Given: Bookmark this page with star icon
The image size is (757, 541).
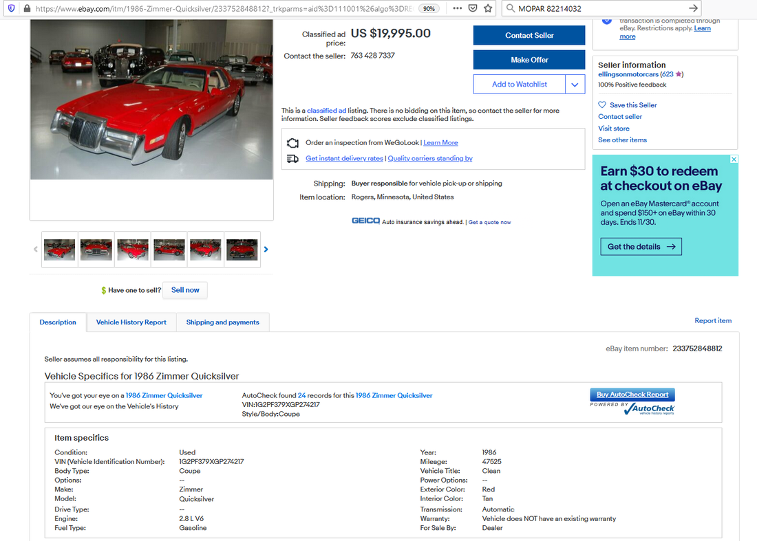Looking at the screenshot, I should click(488, 8).
